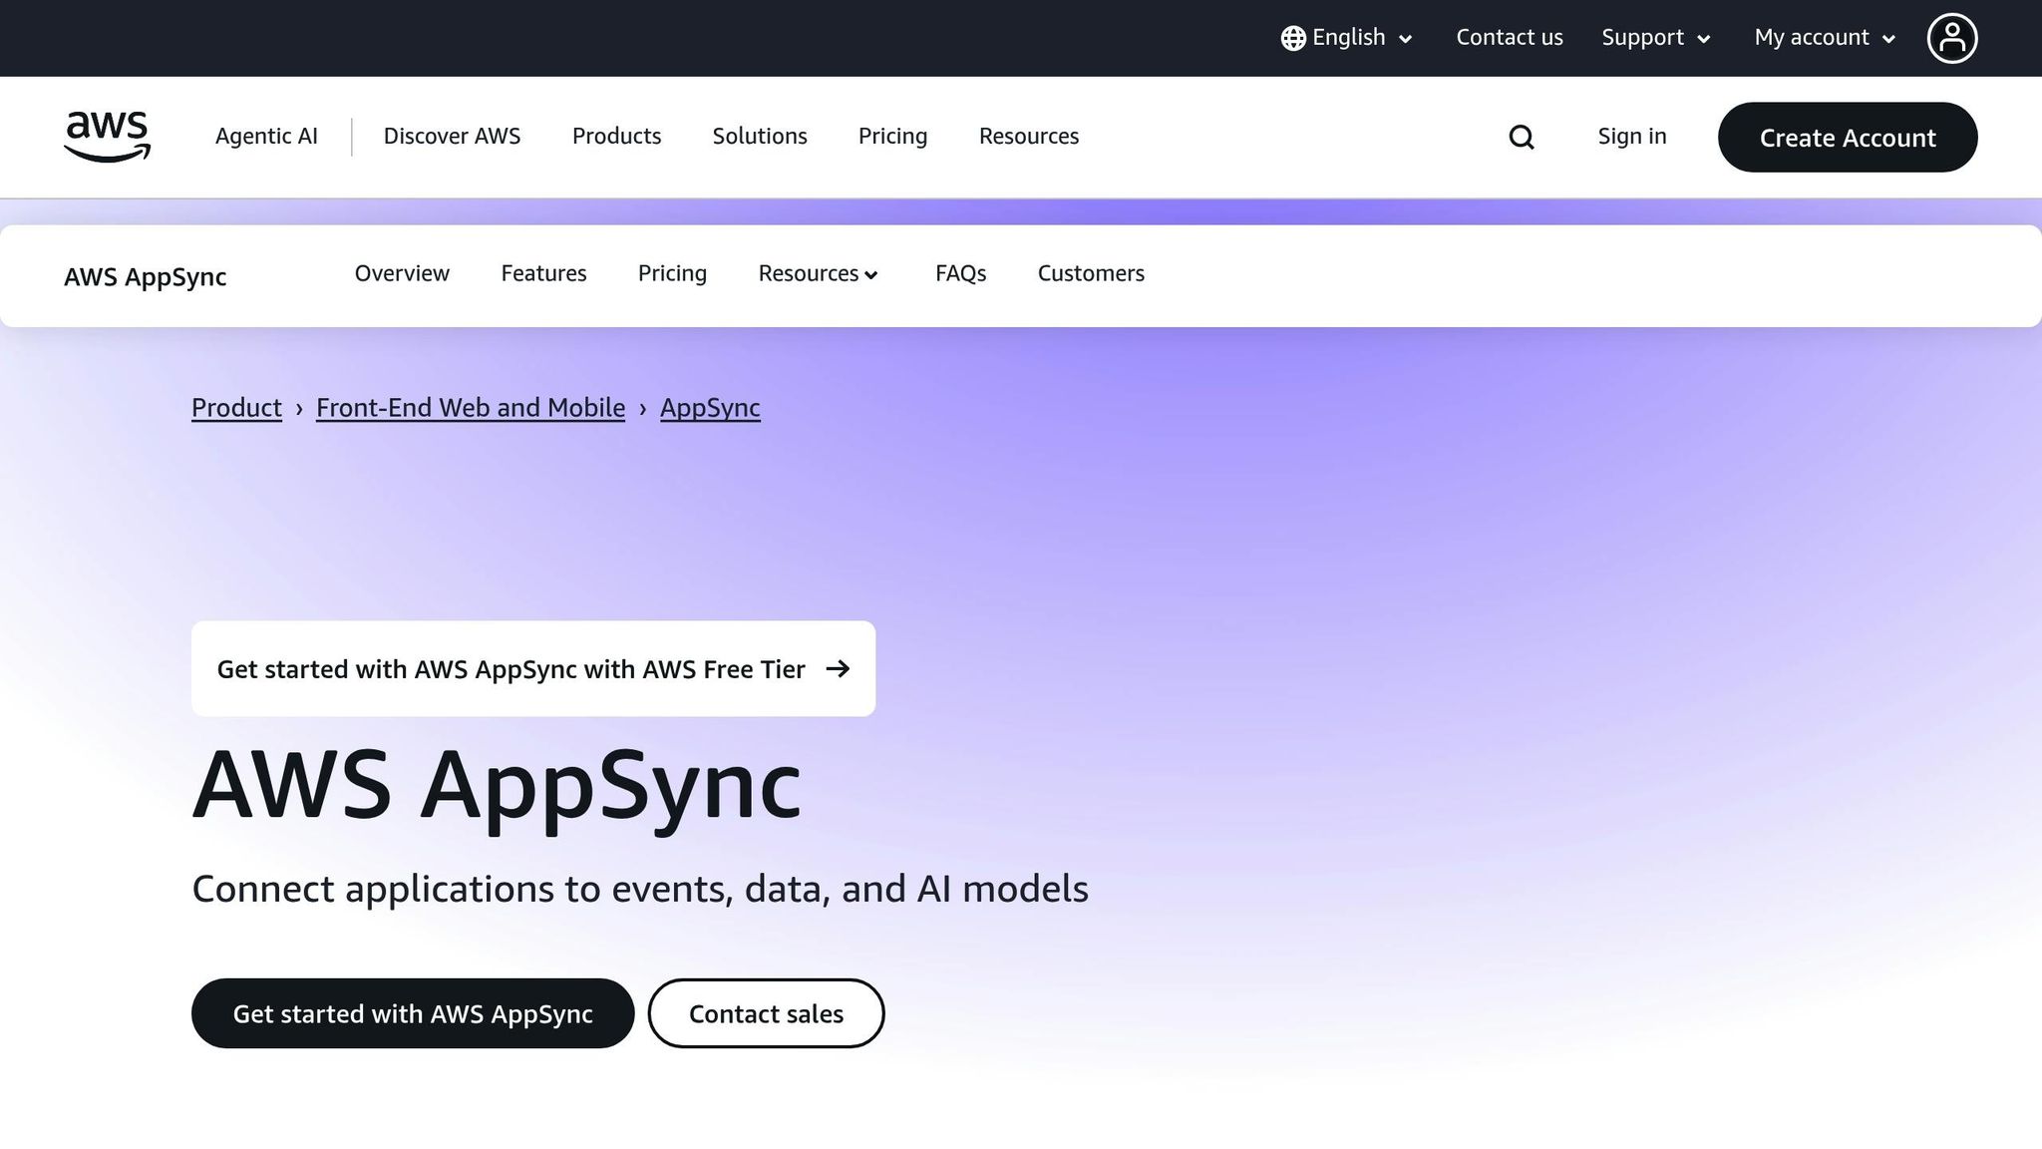This screenshot has height=1149, width=2042.
Task: Open Resources in the main navigation
Action: (1029, 137)
